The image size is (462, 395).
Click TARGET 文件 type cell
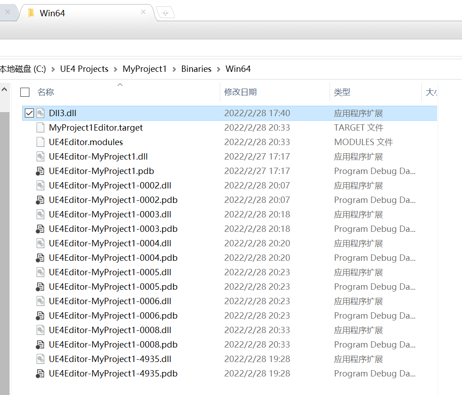(x=358, y=127)
